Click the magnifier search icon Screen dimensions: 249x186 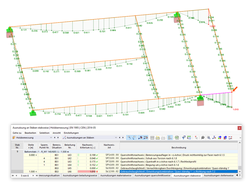[202, 138]
